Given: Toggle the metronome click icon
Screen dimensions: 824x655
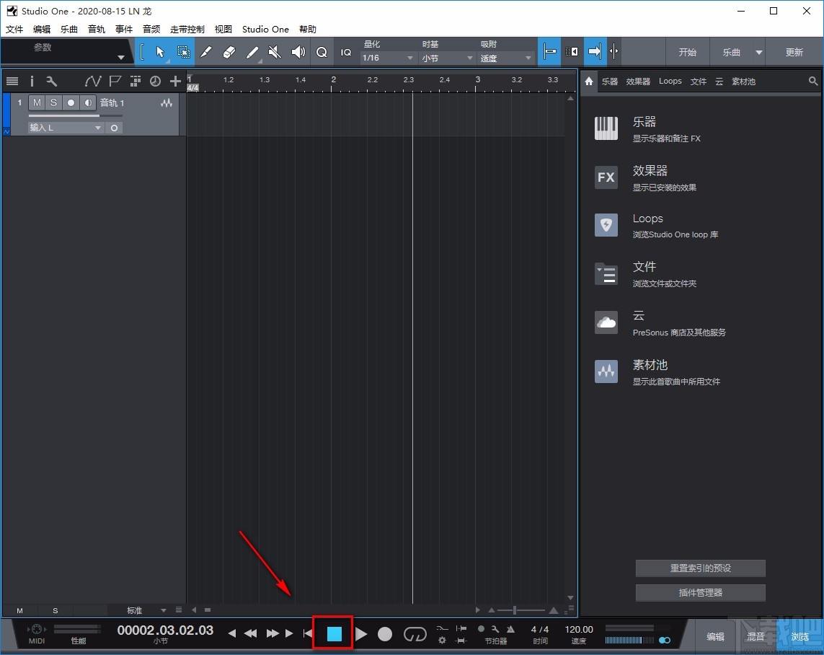Looking at the screenshot, I should point(510,629).
